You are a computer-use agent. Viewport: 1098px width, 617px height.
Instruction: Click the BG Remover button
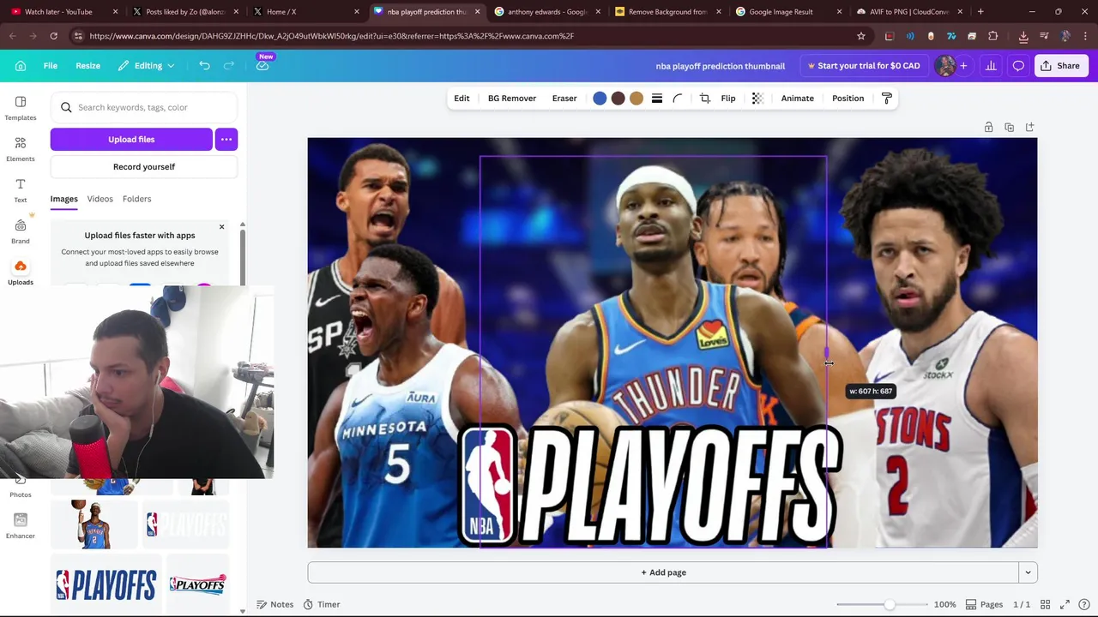tap(512, 99)
